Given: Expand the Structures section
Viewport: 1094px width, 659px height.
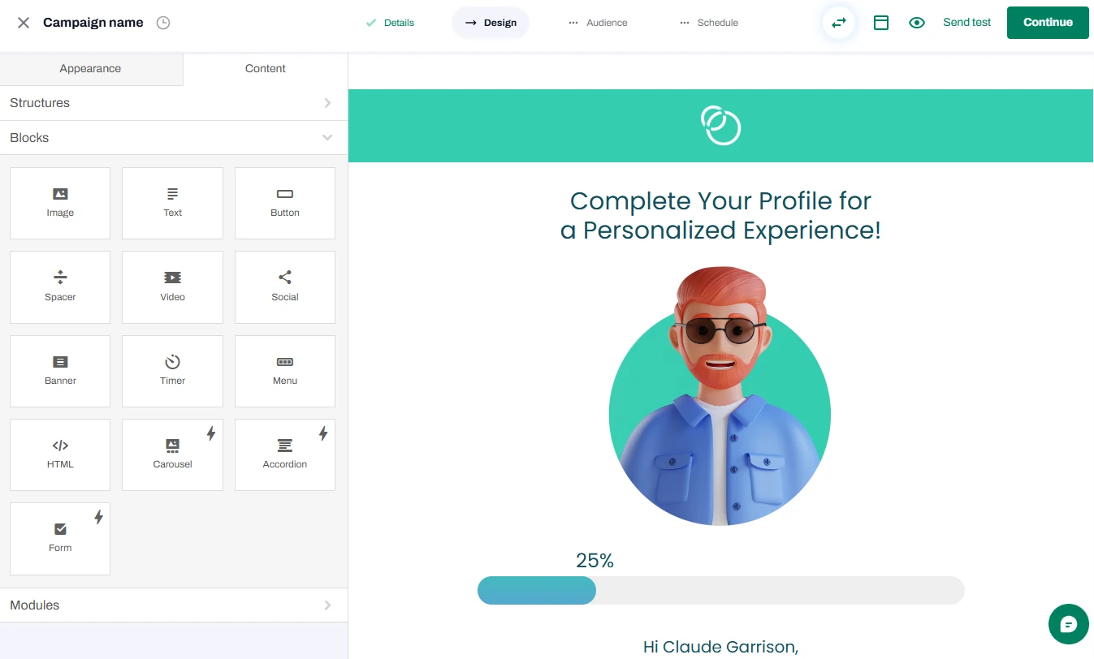Looking at the screenshot, I should tap(174, 103).
